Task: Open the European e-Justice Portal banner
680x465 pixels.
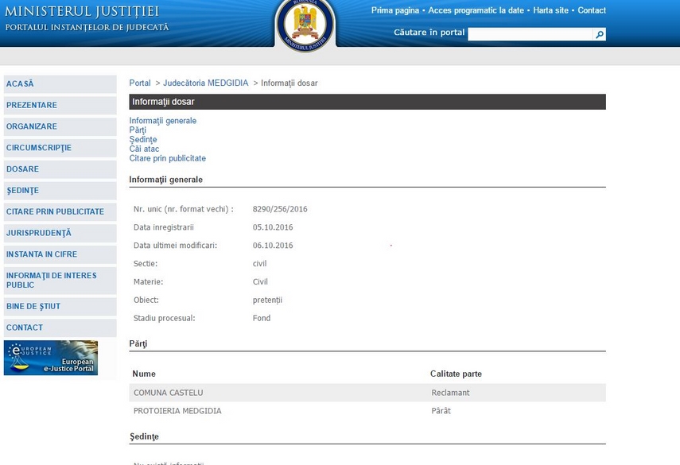Action: 51,358
